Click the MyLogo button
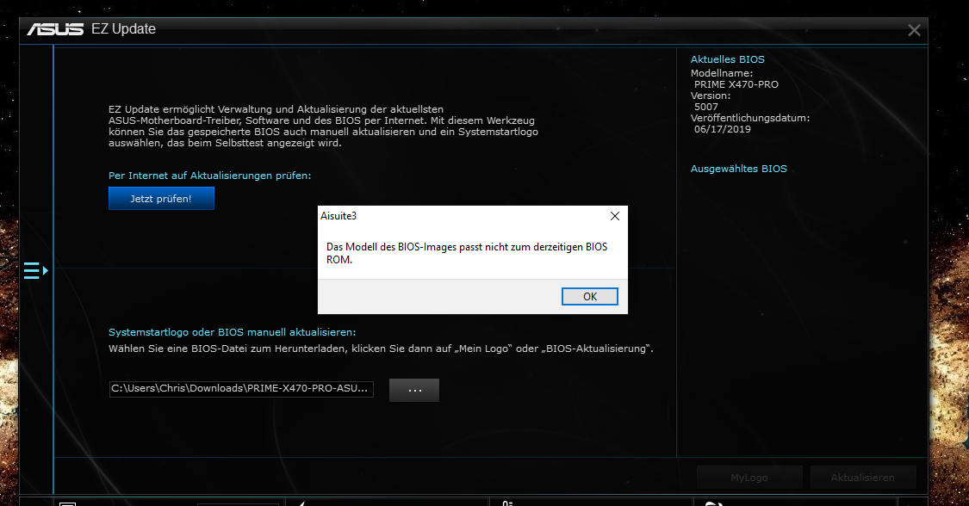The image size is (969, 506). coord(749,477)
